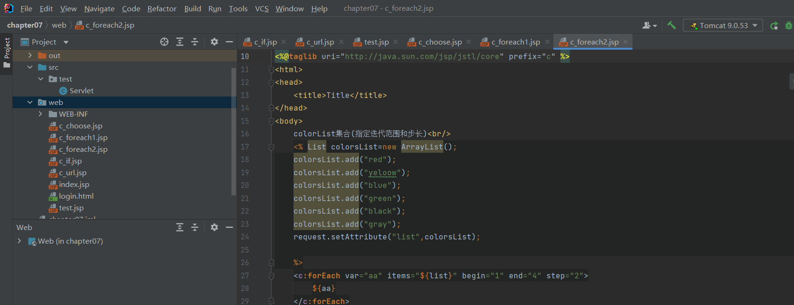Switch to the c_foreach1.jsp editor tab
Image resolution: width=794 pixels, height=305 pixels.
(515, 42)
